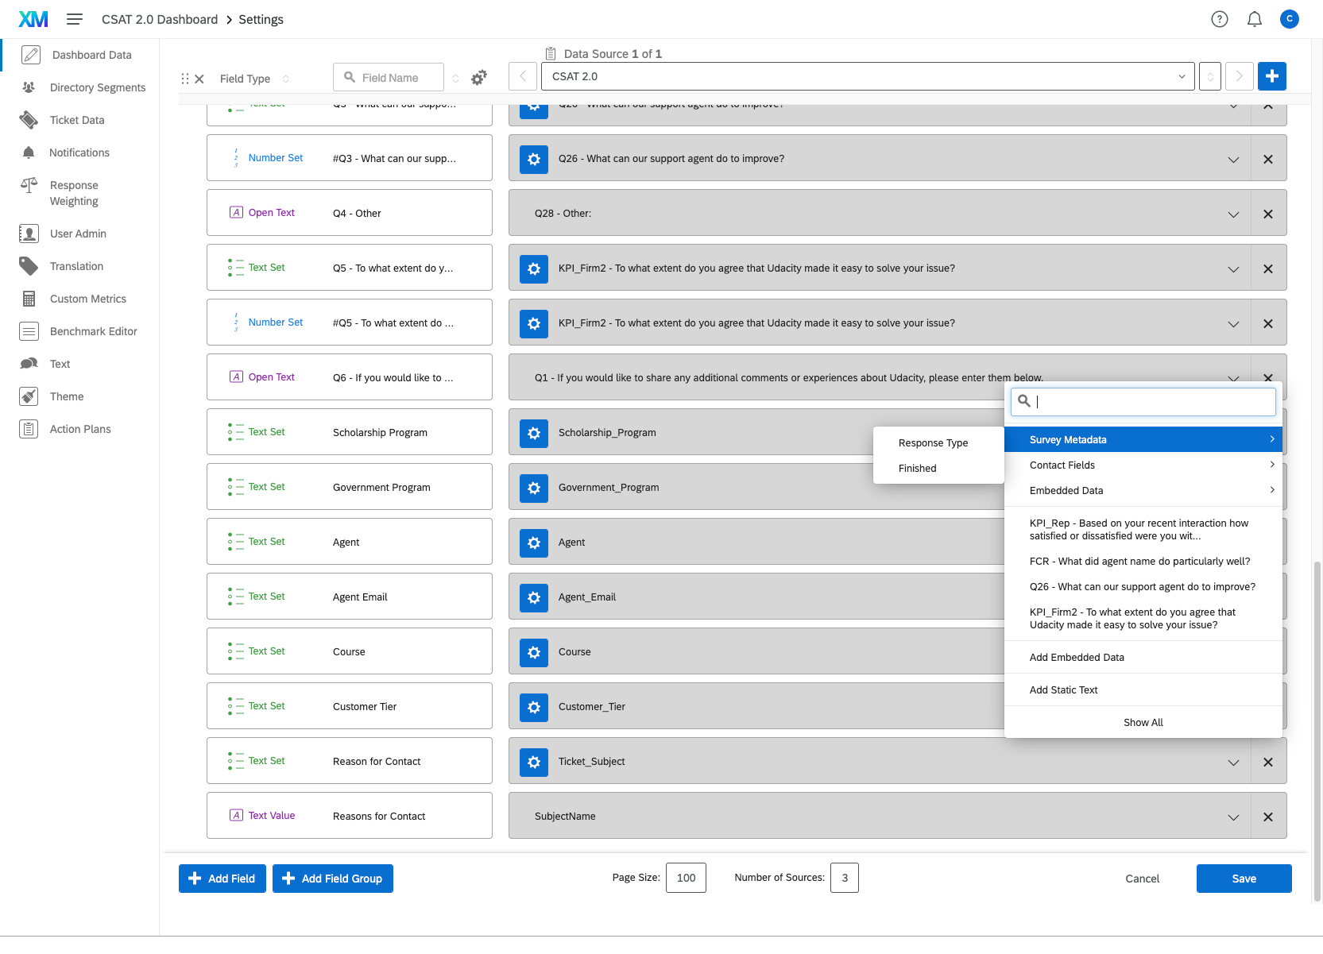The width and height of the screenshot is (1323, 954).
Task: Open gear settings for Customer_Tier mapping
Action: point(534,707)
